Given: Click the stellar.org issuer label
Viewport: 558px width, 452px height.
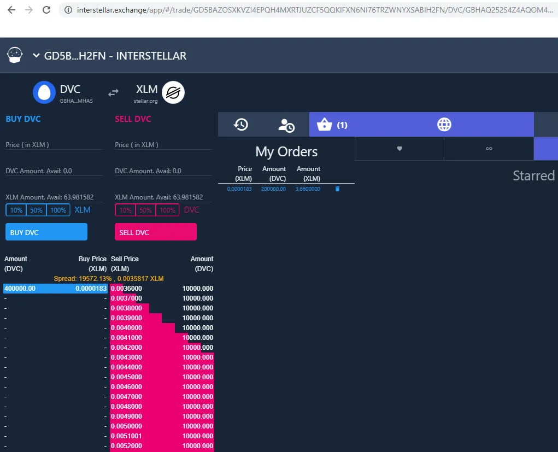Looking at the screenshot, I should pyautogui.click(x=145, y=101).
